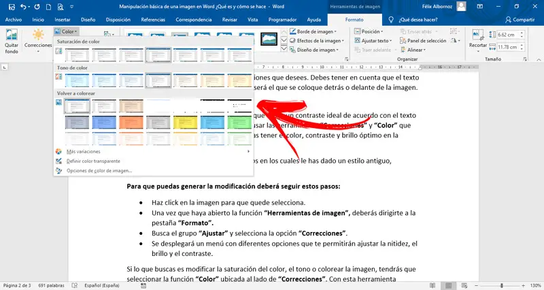The height and width of the screenshot is (290, 544).
Task: Select the selected fourth Saturación de color thumbnail
Action: 158,55
